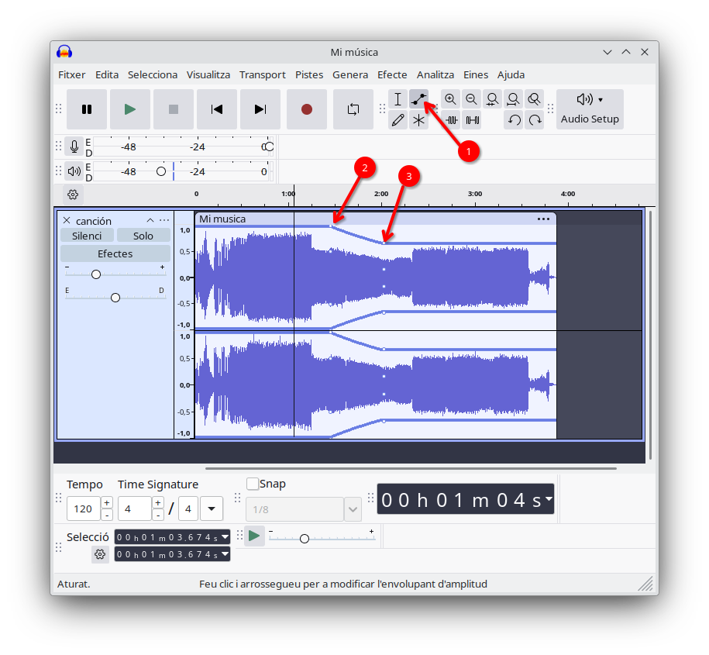Mute the track with Silenci button
The height and width of the screenshot is (655, 709).
point(87,236)
